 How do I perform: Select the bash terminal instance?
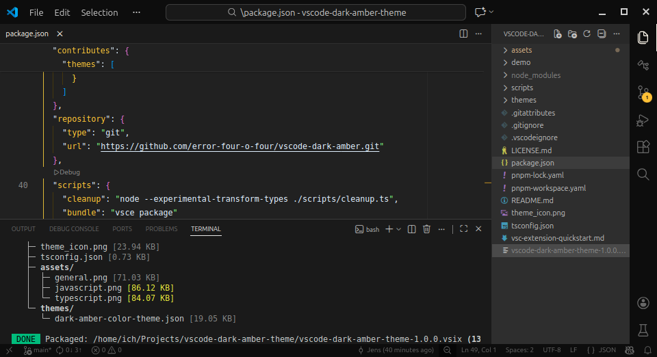[x=368, y=229]
